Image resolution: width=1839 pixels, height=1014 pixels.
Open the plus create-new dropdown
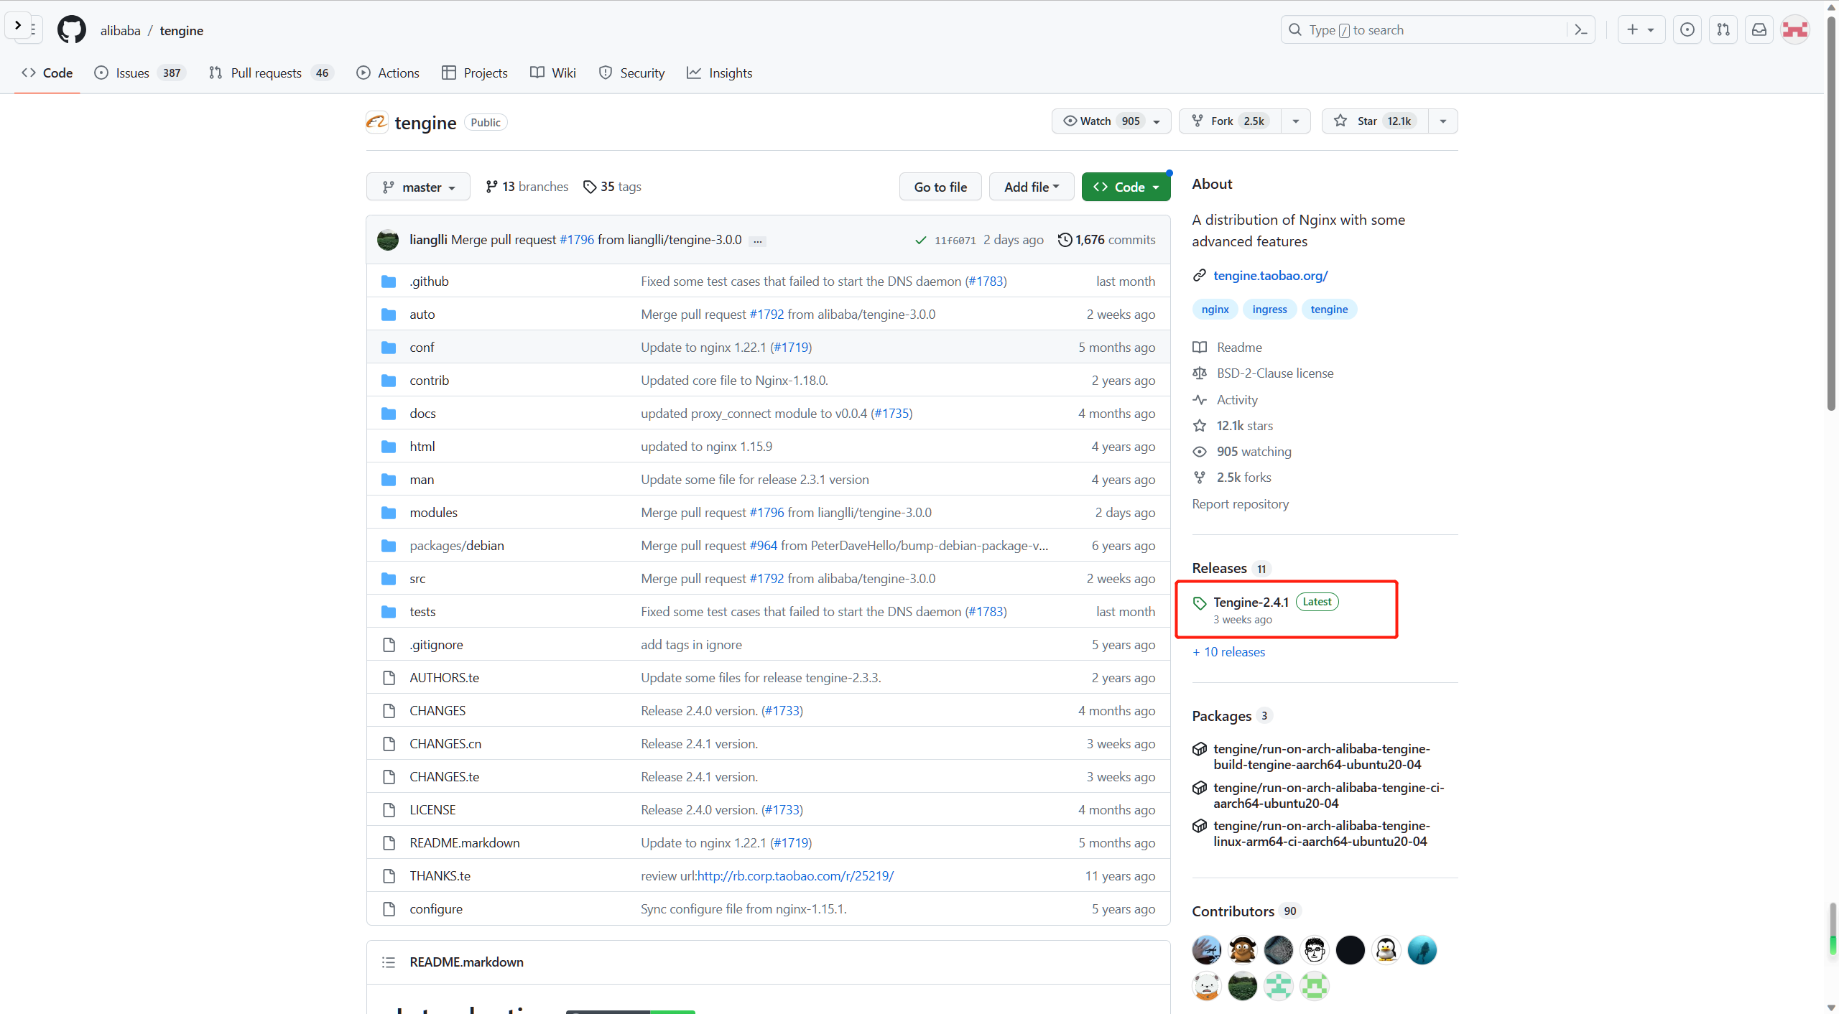click(x=1641, y=29)
